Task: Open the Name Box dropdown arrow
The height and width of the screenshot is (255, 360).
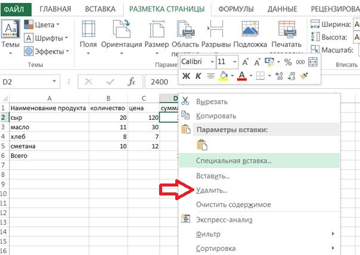Action: 54,81
